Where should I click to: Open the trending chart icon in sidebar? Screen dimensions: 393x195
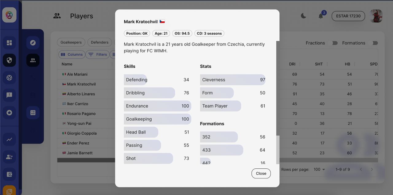tap(9, 139)
